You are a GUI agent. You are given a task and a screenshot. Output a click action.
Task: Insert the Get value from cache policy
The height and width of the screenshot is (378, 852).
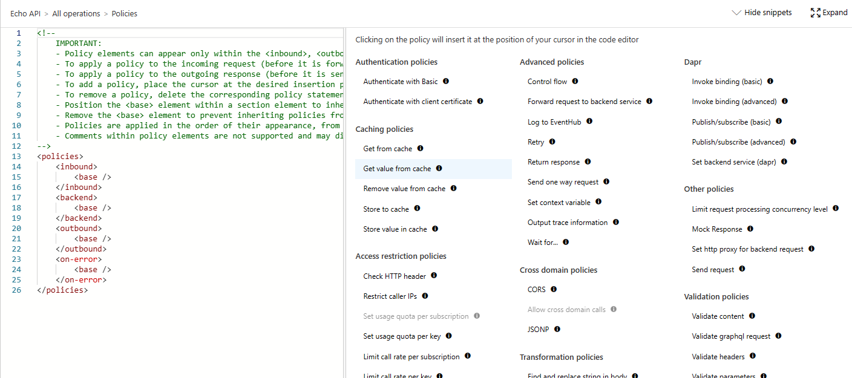click(397, 169)
